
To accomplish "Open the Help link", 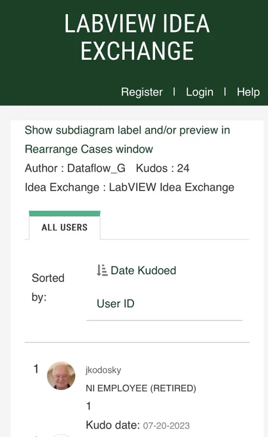I will (248, 92).
